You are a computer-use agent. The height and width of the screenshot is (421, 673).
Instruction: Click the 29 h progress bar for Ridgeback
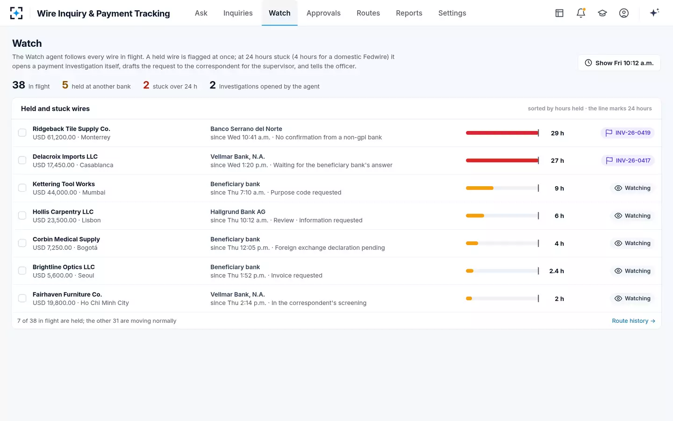click(x=502, y=133)
